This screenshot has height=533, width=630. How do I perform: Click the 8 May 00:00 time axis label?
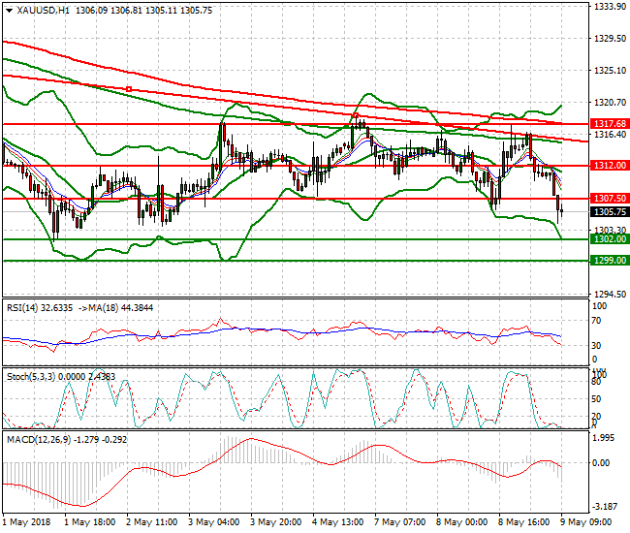pyautogui.click(x=462, y=522)
